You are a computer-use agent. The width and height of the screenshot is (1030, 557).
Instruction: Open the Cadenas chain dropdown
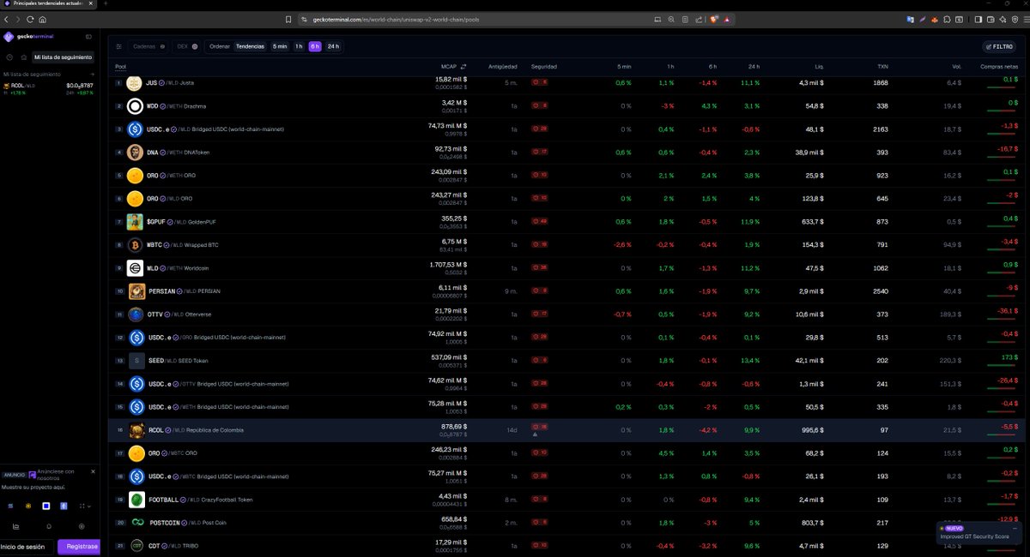149,46
